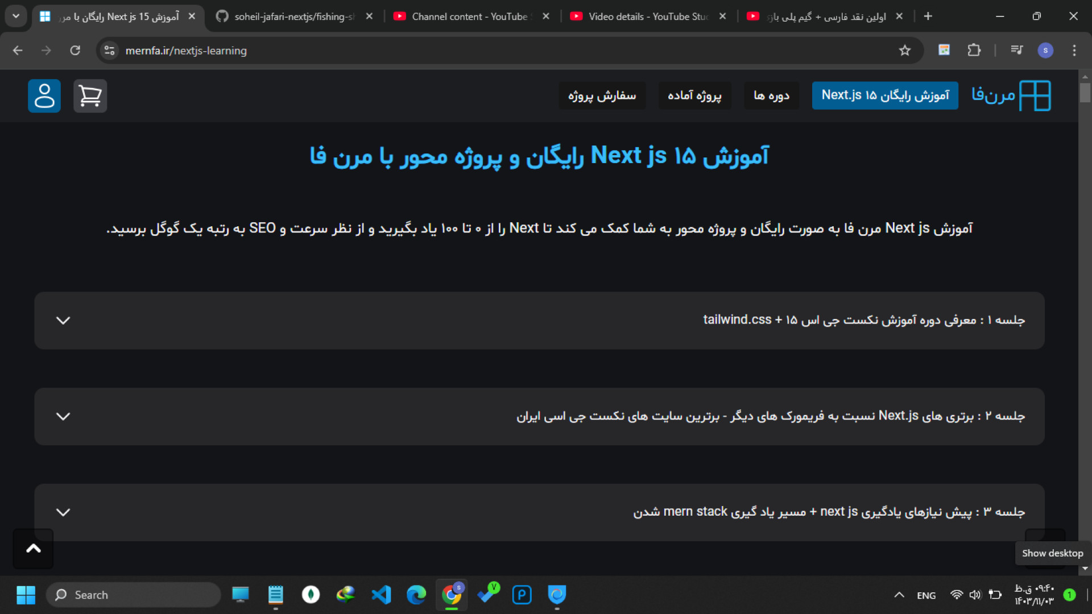Screen dimensions: 1092x614
Task: Open Google Chrome taskbar icon
Action: [452, 595]
